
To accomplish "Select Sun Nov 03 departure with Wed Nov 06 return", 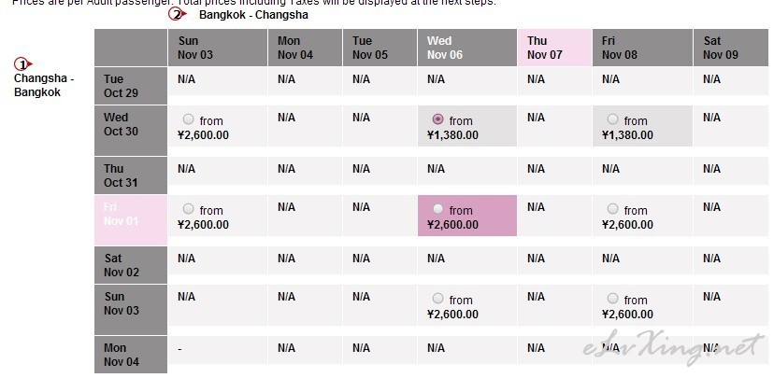I will 437,299.
